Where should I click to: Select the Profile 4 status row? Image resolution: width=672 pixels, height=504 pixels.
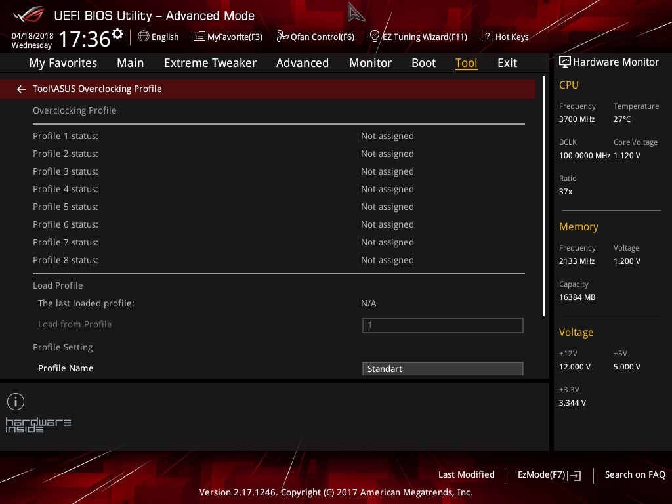(x=278, y=189)
